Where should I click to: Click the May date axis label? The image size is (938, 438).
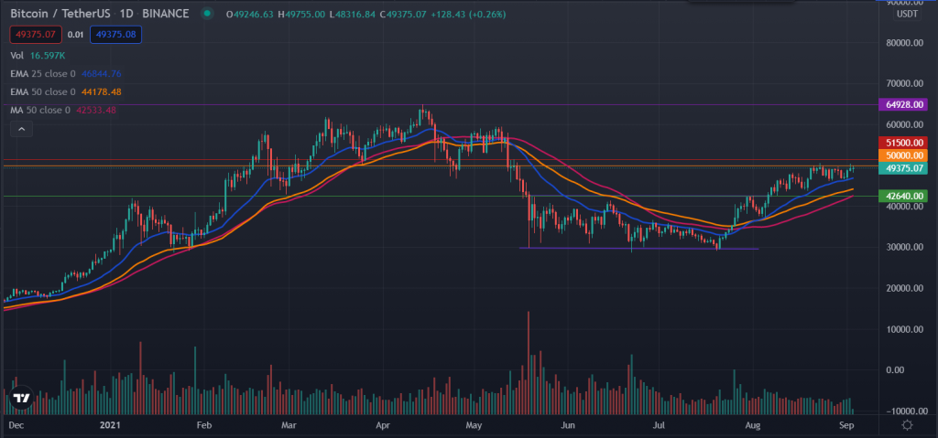click(x=474, y=425)
